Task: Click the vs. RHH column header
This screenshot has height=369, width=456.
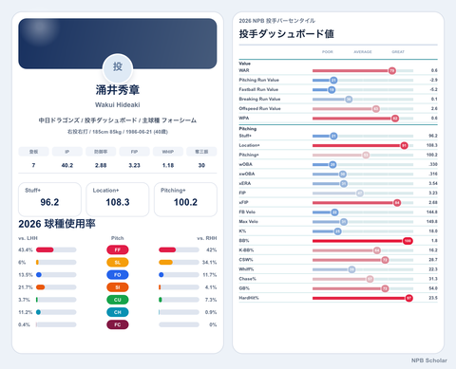Action: click(x=207, y=238)
